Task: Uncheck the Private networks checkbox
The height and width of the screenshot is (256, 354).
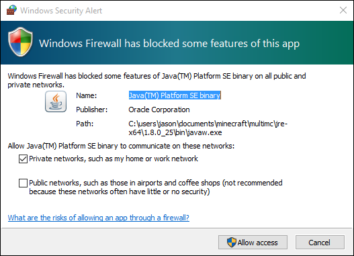Action: tap(23, 159)
